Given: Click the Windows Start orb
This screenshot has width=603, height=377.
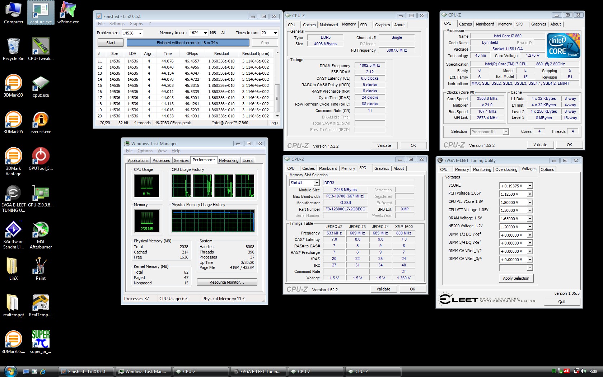Looking at the screenshot, I should click(10, 371).
